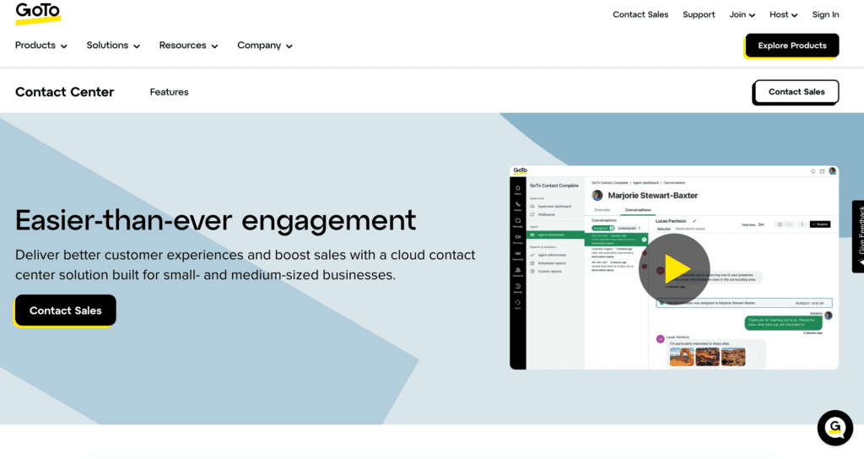This screenshot has height=459, width=864.
Task: Open the Products dropdown menu
Action: point(41,46)
